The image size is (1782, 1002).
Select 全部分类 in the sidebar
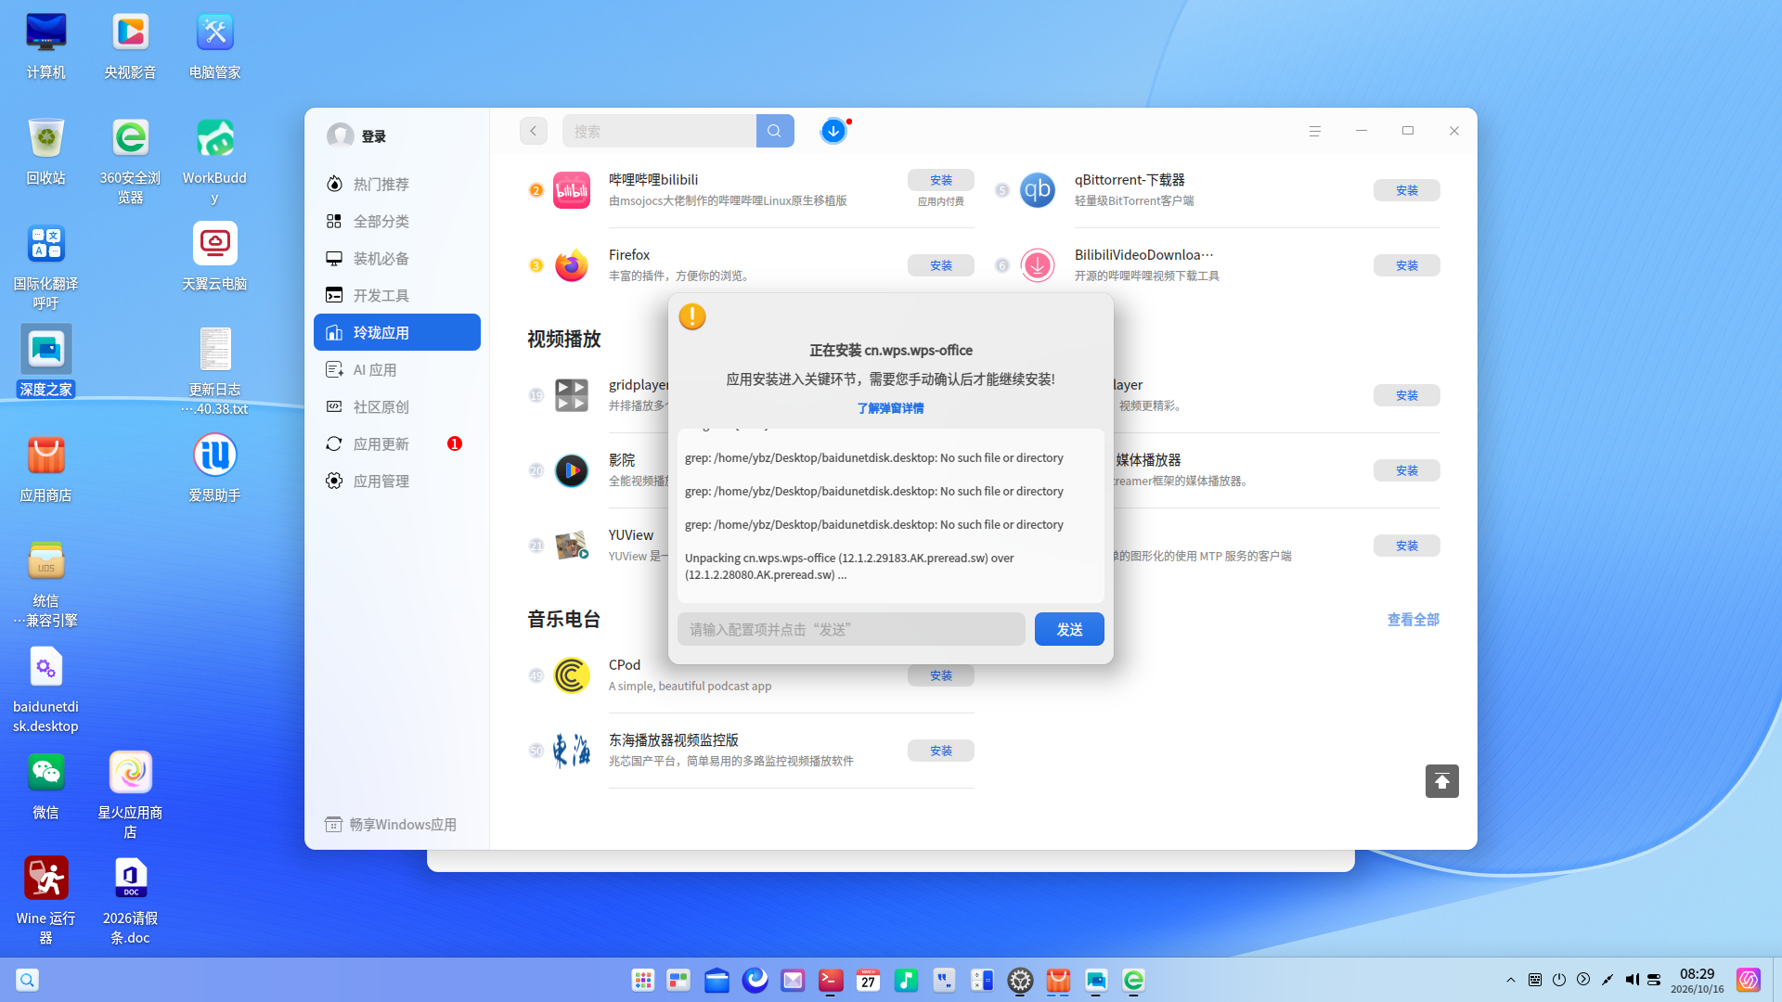(397, 221)
